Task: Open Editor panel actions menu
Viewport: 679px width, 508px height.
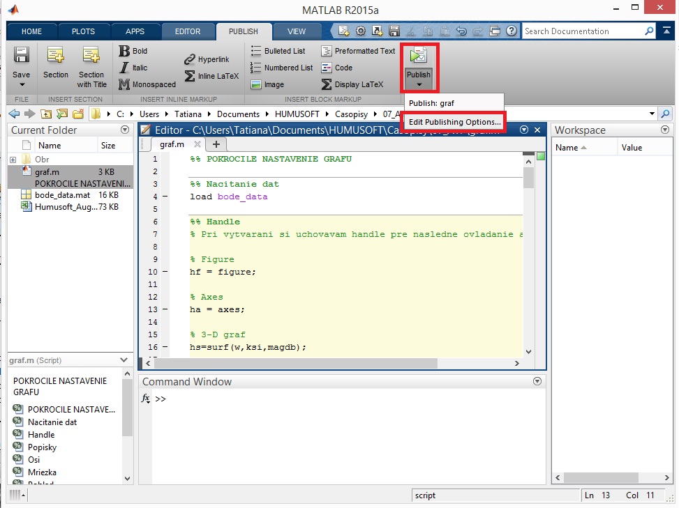Action: (x=524, y=130)
